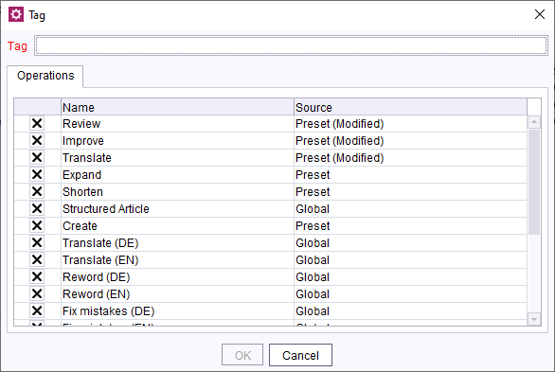Screen dimensions: 555x372
Task: Toggle the Improve operation checkbox
Action: click(x=37, y=141)
